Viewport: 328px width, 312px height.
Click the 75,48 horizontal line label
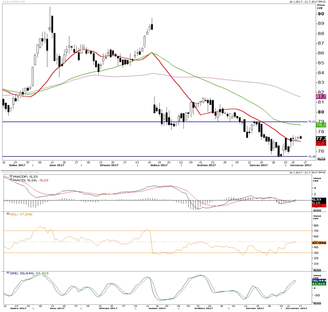click(312, 157)
